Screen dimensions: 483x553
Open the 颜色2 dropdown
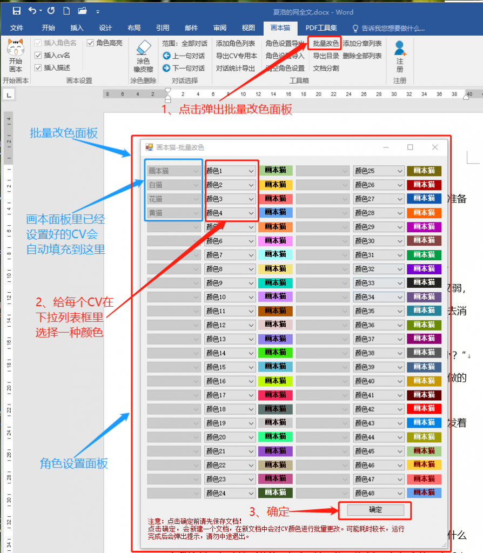tap(230, 185)
